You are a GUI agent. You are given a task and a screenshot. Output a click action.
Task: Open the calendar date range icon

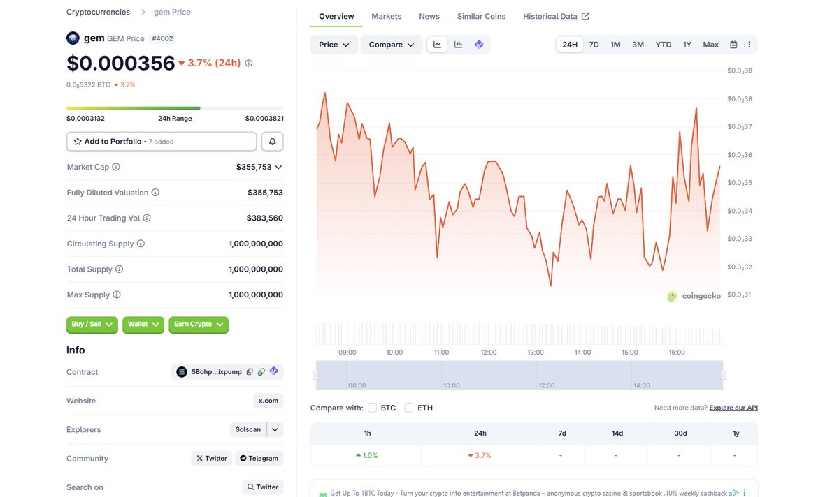pyautogui.click(x=733, y=45)
